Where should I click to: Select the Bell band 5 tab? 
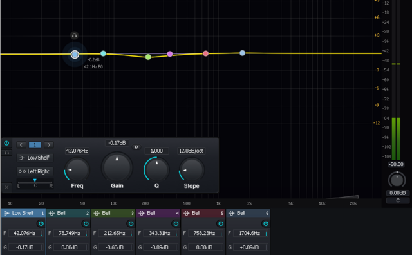pyautogui.click(x=203, y=213)
